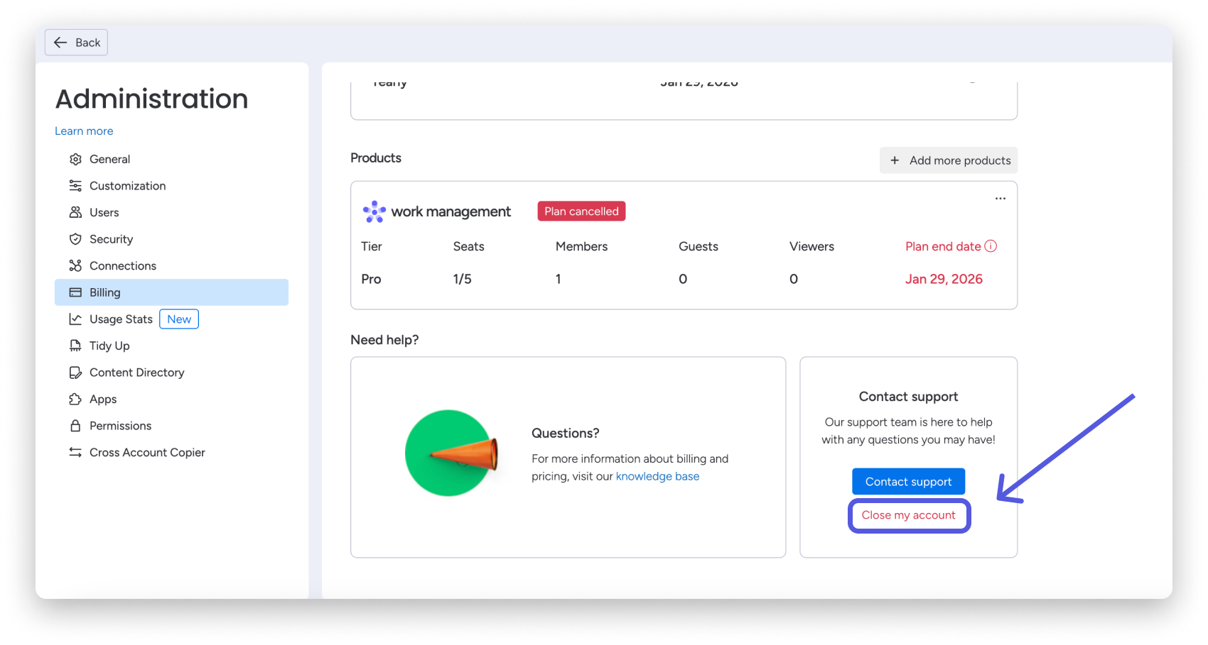The width and height of the screenshot is (1208, 645).
Task: Open Cross Account Copier
Action: 171,452
